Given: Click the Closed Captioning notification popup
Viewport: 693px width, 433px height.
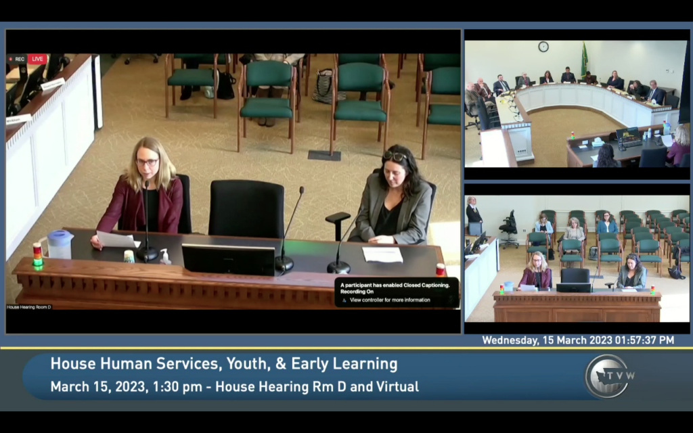Looking at the screenshot, I should point(397,292).
